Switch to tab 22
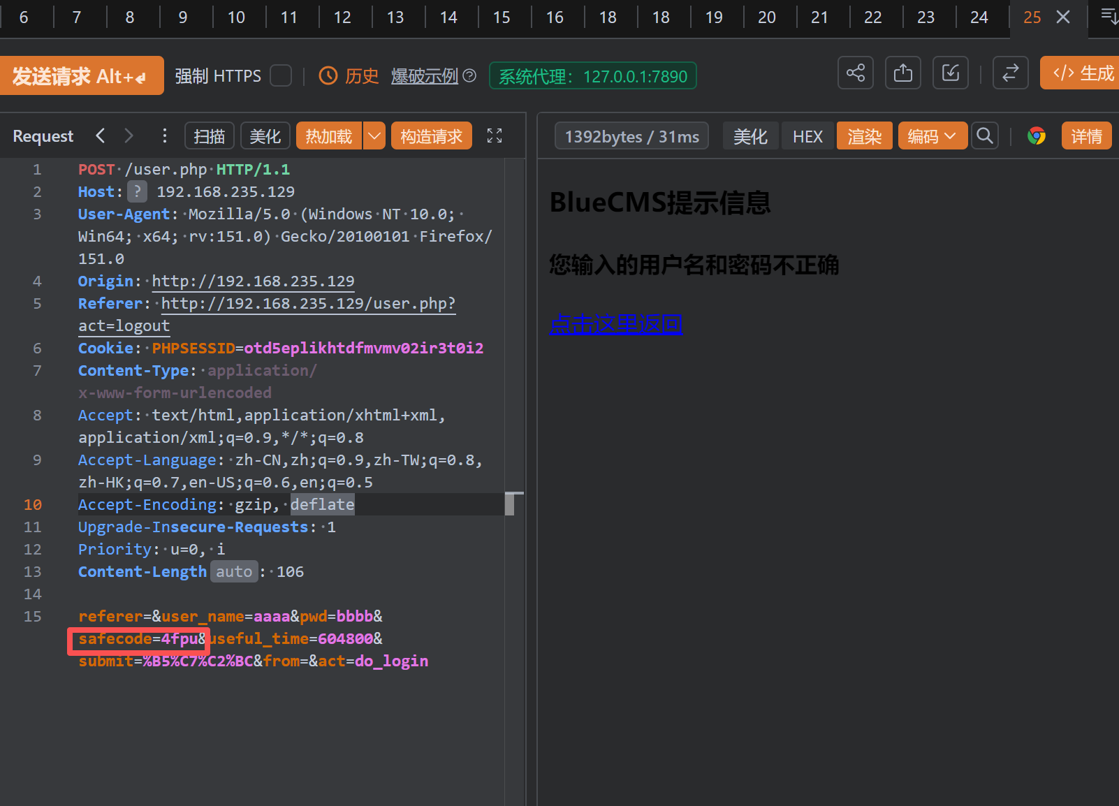Screen dimensions: 1119x806 tap(873, 17)
